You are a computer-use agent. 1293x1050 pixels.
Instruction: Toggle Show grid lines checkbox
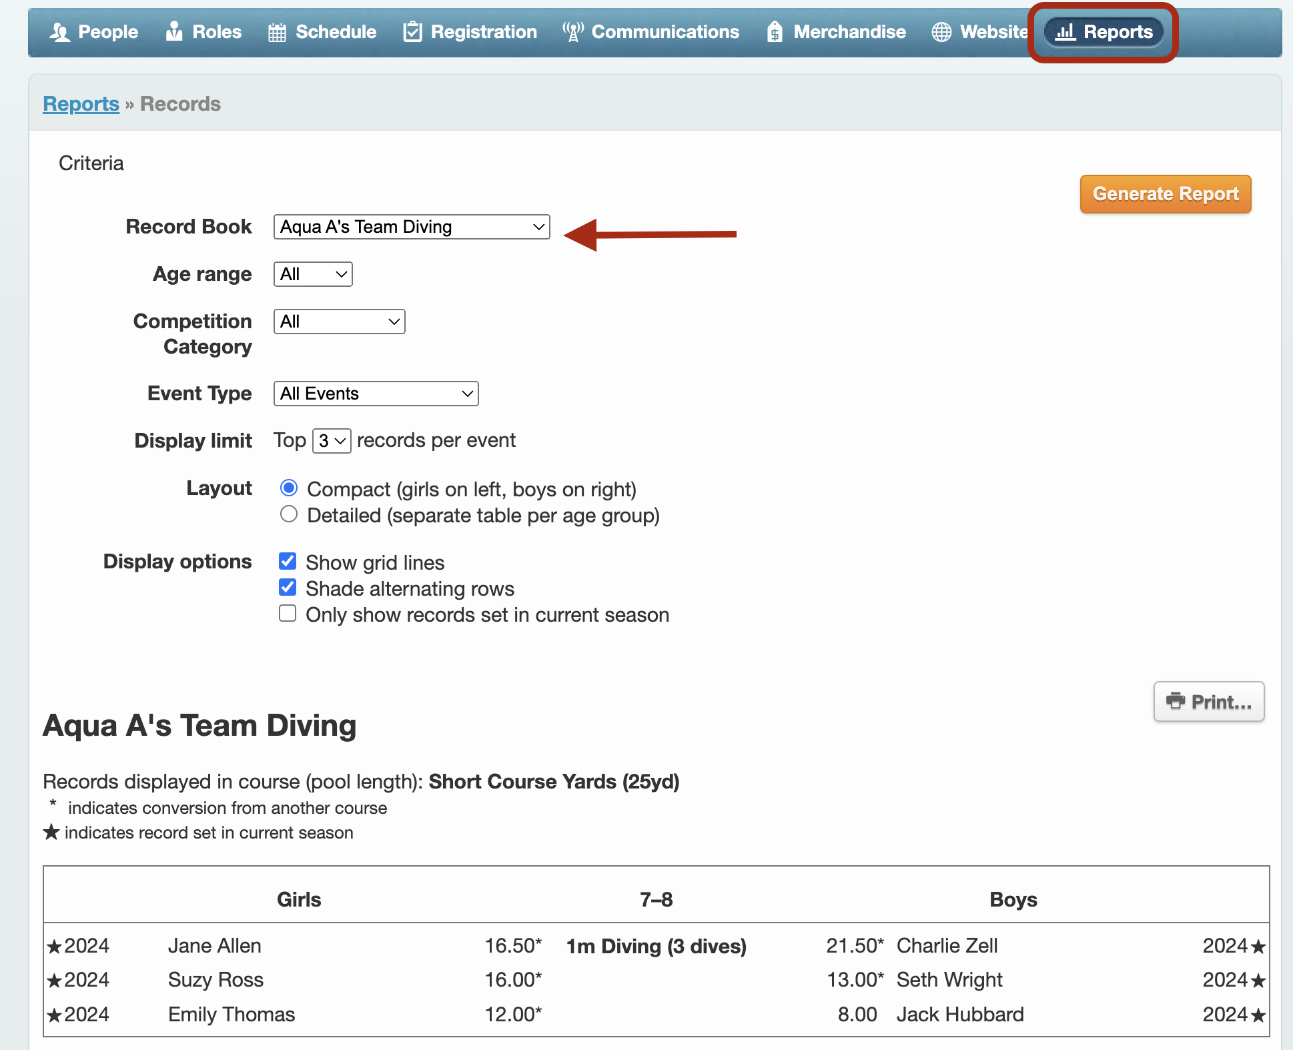click(x=288, y=562)
